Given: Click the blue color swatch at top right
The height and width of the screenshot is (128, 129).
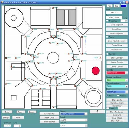Looking at the screenshot, I should 124,6.
